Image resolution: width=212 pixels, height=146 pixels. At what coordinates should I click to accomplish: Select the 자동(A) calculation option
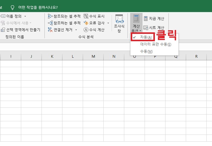[x=143, y=37]
